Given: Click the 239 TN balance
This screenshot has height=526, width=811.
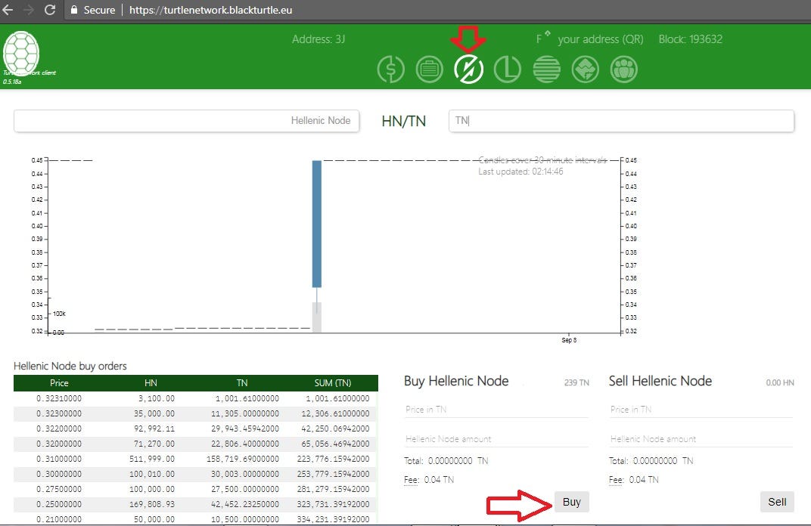Looking at the screenshot, I should pos(576,383).
